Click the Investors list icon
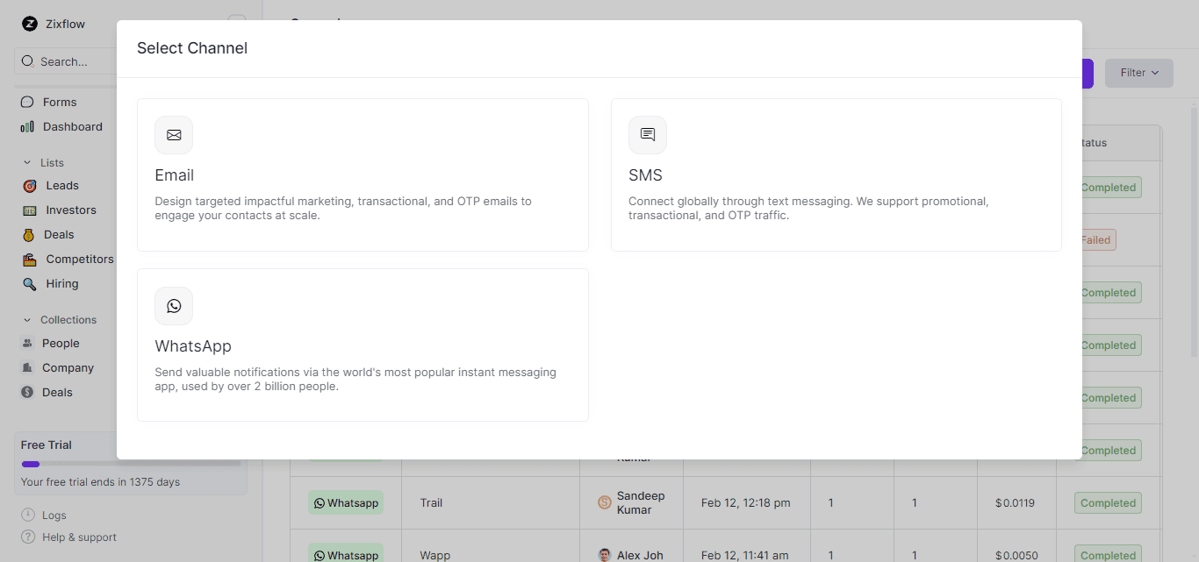 point(29,210)
